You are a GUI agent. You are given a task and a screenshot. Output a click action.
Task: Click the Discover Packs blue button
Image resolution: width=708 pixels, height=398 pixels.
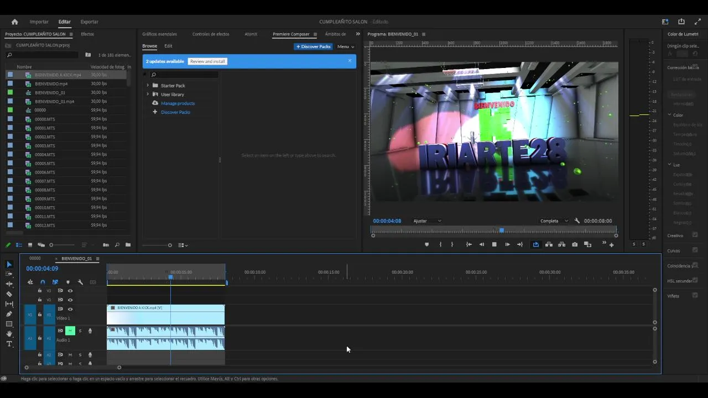tap(313, 46)
